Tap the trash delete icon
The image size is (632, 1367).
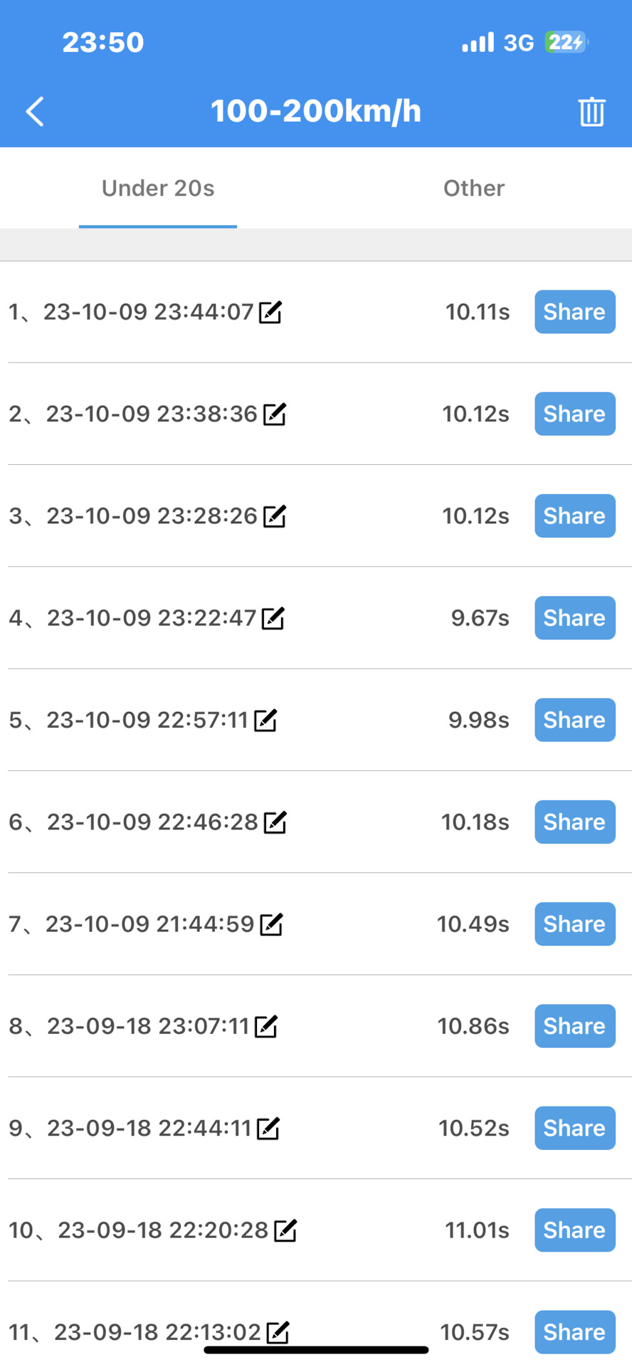click(x=591, y=112)
